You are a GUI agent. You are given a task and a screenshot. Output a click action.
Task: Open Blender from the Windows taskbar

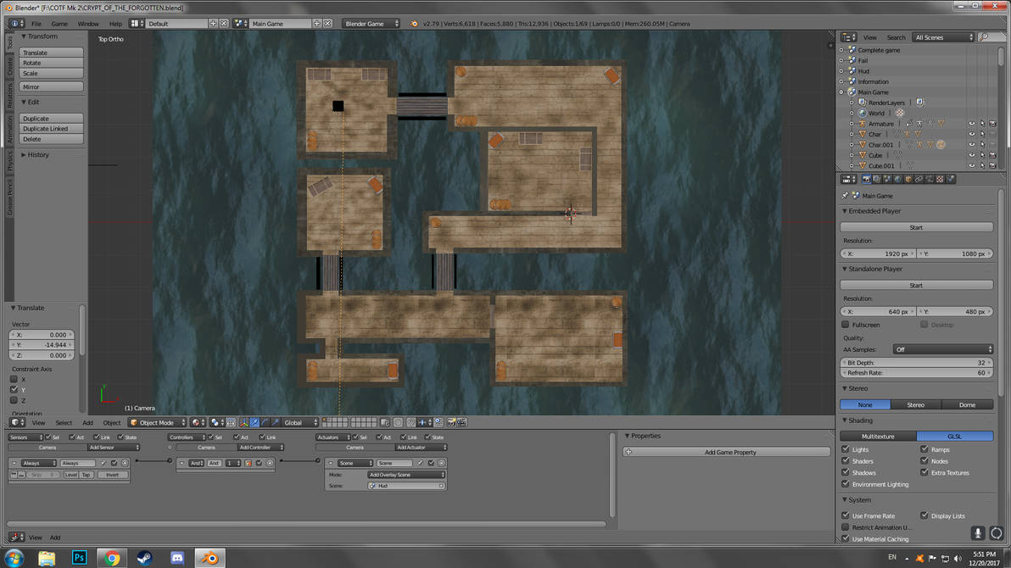point(208,557)
